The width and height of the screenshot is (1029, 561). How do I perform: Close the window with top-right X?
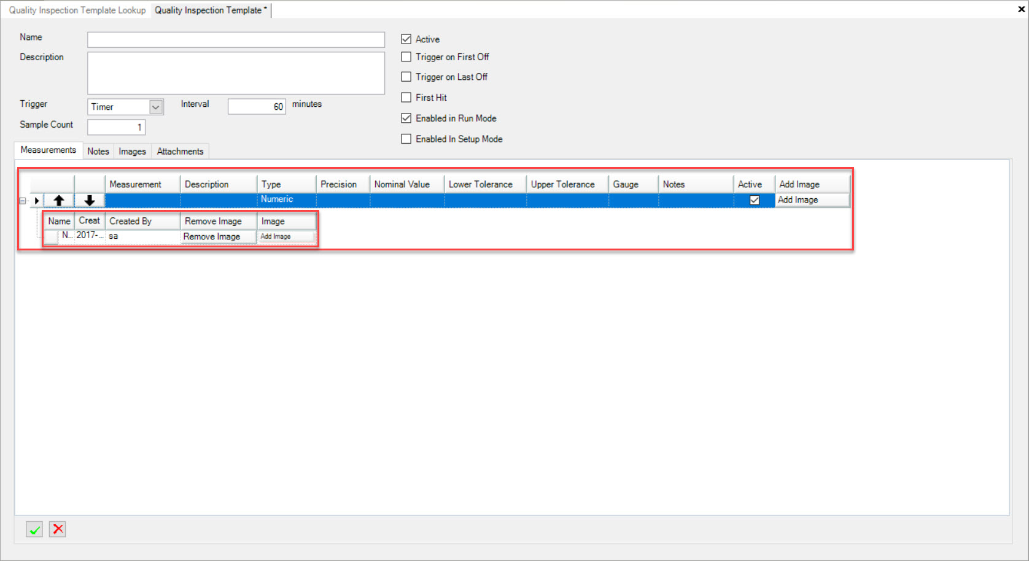(1022, 9)
